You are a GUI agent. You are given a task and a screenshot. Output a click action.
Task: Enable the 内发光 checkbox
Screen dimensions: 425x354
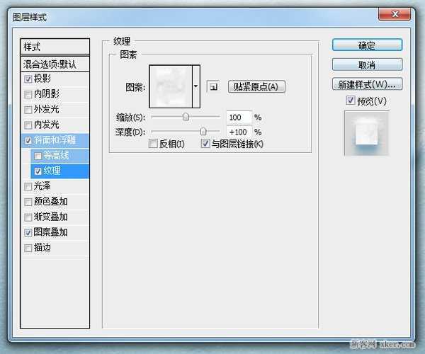(28, 125)
